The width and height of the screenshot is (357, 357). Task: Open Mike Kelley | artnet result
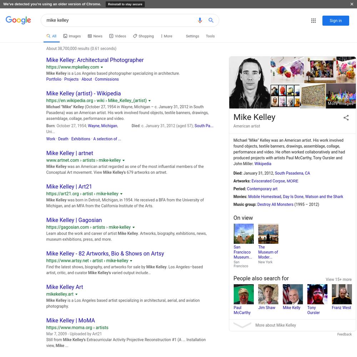point(70,153)
